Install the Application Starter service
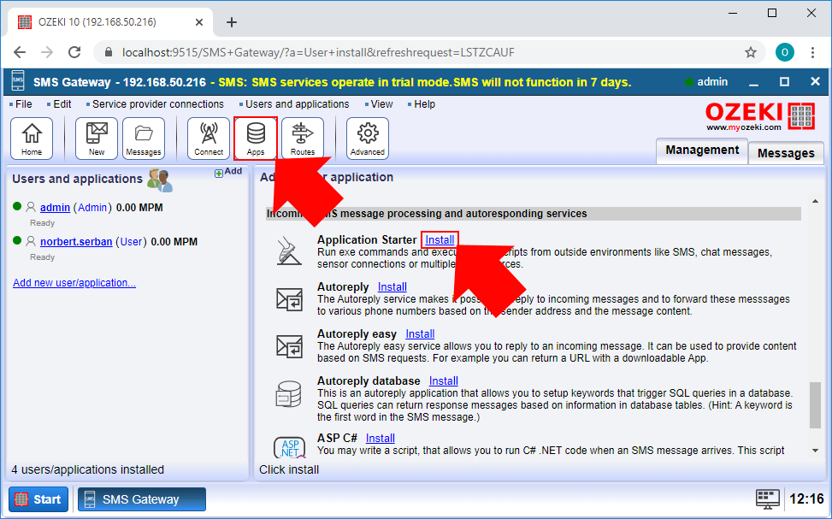This screenshot has height=519, width=832. coord(440,240)
